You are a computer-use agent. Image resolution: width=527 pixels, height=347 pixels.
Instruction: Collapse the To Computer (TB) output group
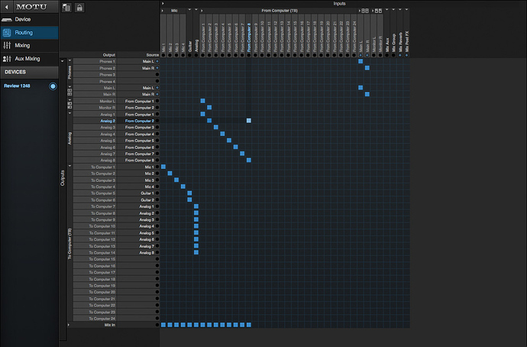(x=70, y=167)
